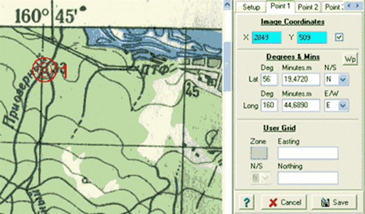The height and width of the screenshot is (214, 365).
Task: Click the Easting input field
Action: tap(308, 153)
